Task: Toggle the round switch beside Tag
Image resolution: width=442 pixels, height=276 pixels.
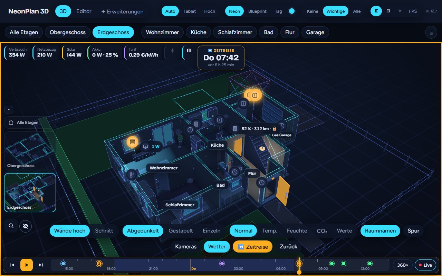Action: 292,11
